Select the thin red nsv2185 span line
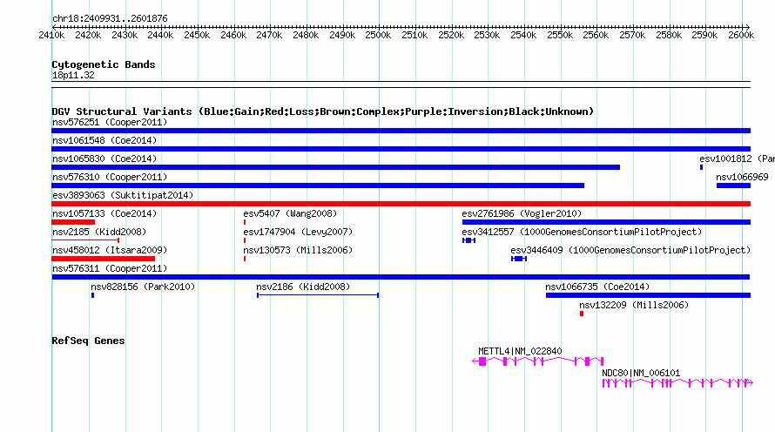The width and height of the screenshot is (775, 432). (85, 240)
